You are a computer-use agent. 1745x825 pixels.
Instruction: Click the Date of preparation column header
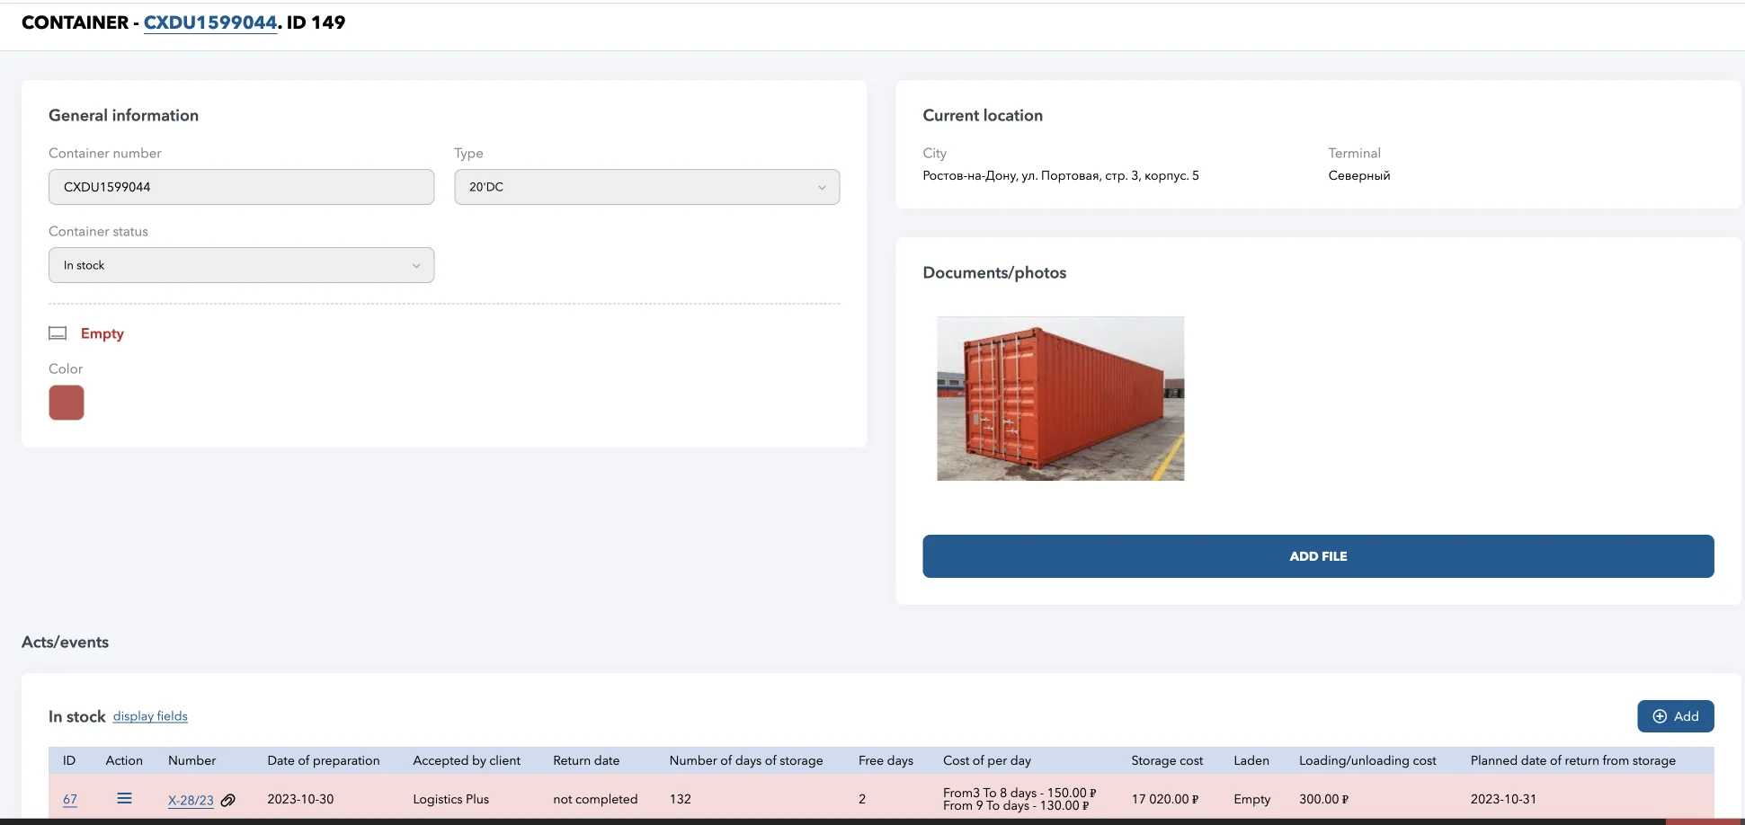point(324,760)
